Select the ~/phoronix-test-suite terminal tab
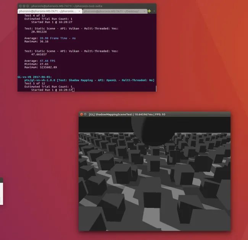 pos(48,11)
